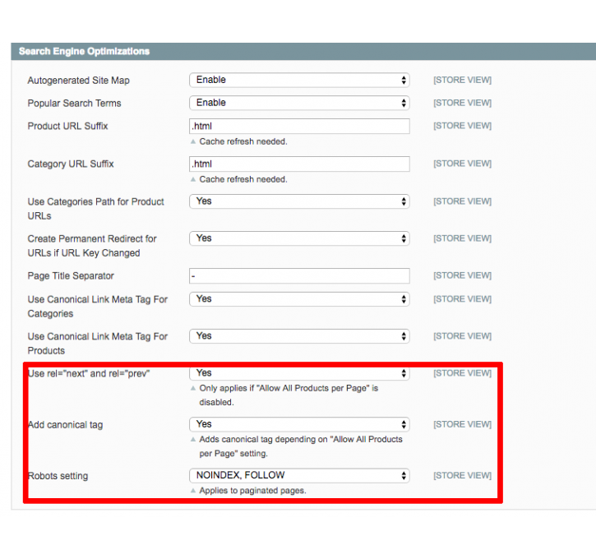596x559 pixels.
Task: Click the Robots setting label
Action: [58, 476]
